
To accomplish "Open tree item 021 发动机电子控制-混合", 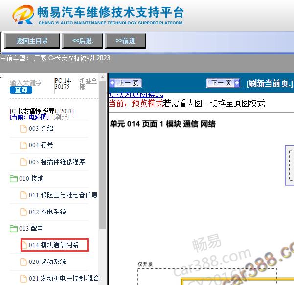I will (x=64, y=279).
